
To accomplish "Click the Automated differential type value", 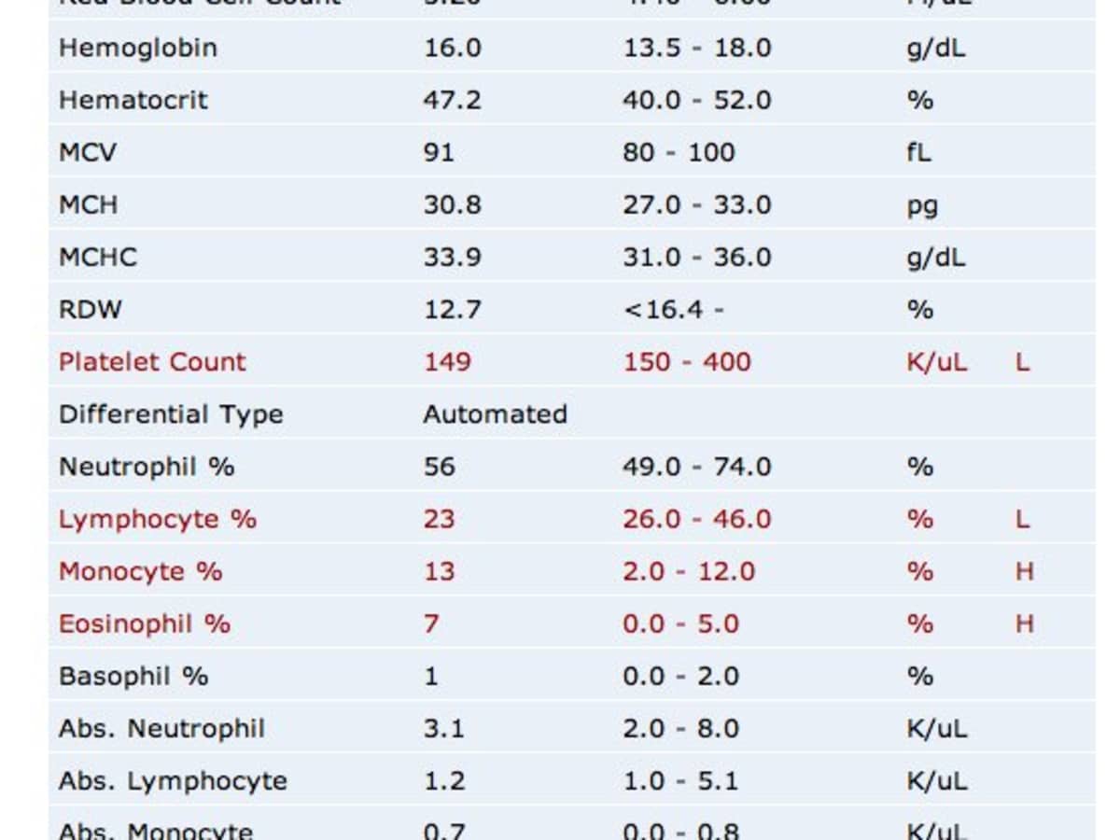I will coord(495,413).
